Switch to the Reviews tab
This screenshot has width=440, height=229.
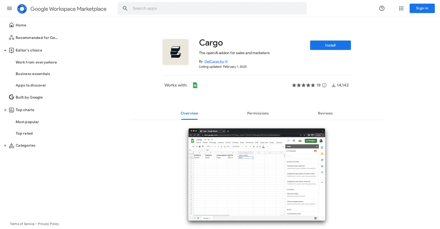325,113
